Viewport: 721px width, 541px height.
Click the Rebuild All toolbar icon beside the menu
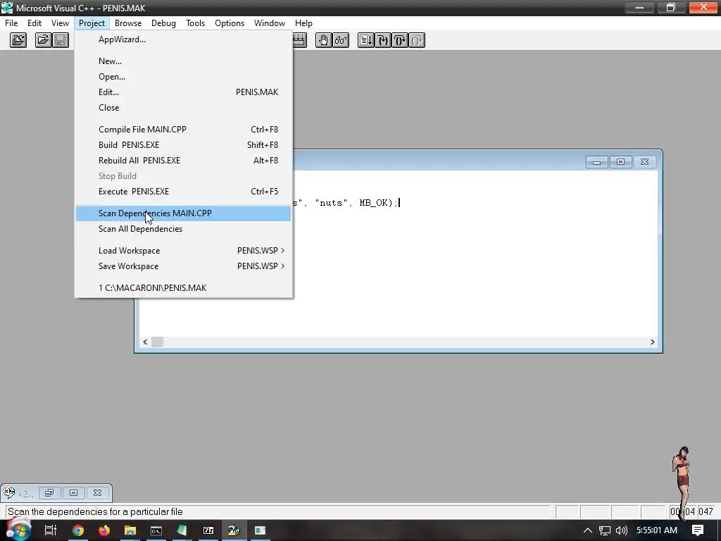click(x=299, y=40)
